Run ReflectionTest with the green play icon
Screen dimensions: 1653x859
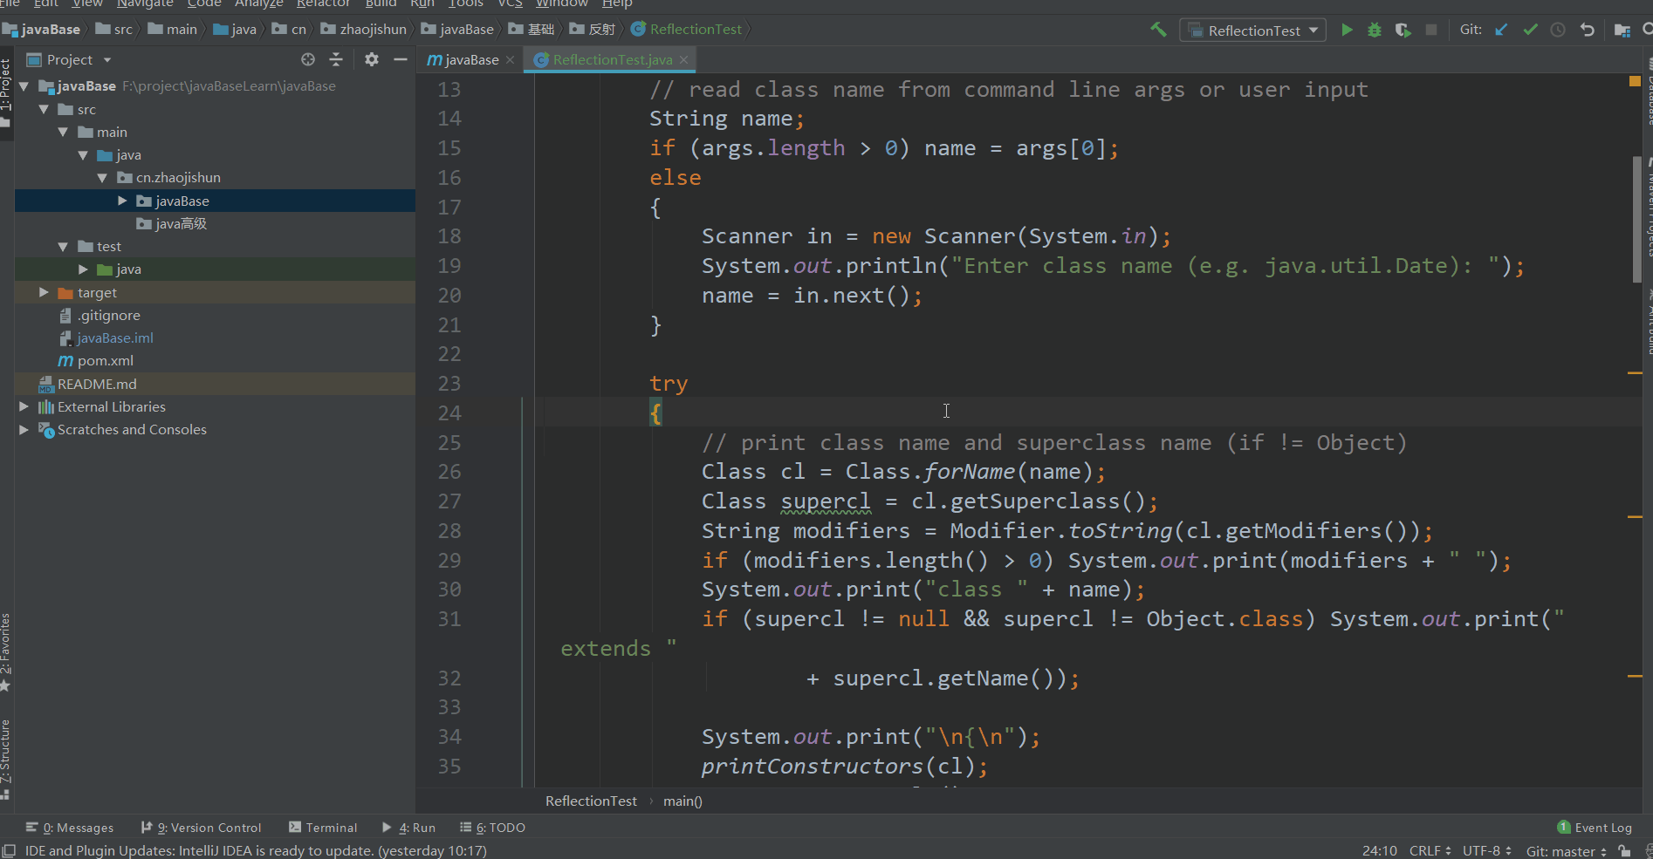[1347, 31]
